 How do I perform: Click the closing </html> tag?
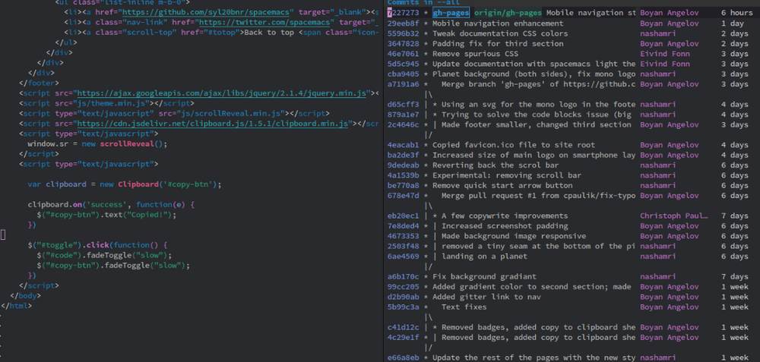pyautogui.click(x=17, y=307)
